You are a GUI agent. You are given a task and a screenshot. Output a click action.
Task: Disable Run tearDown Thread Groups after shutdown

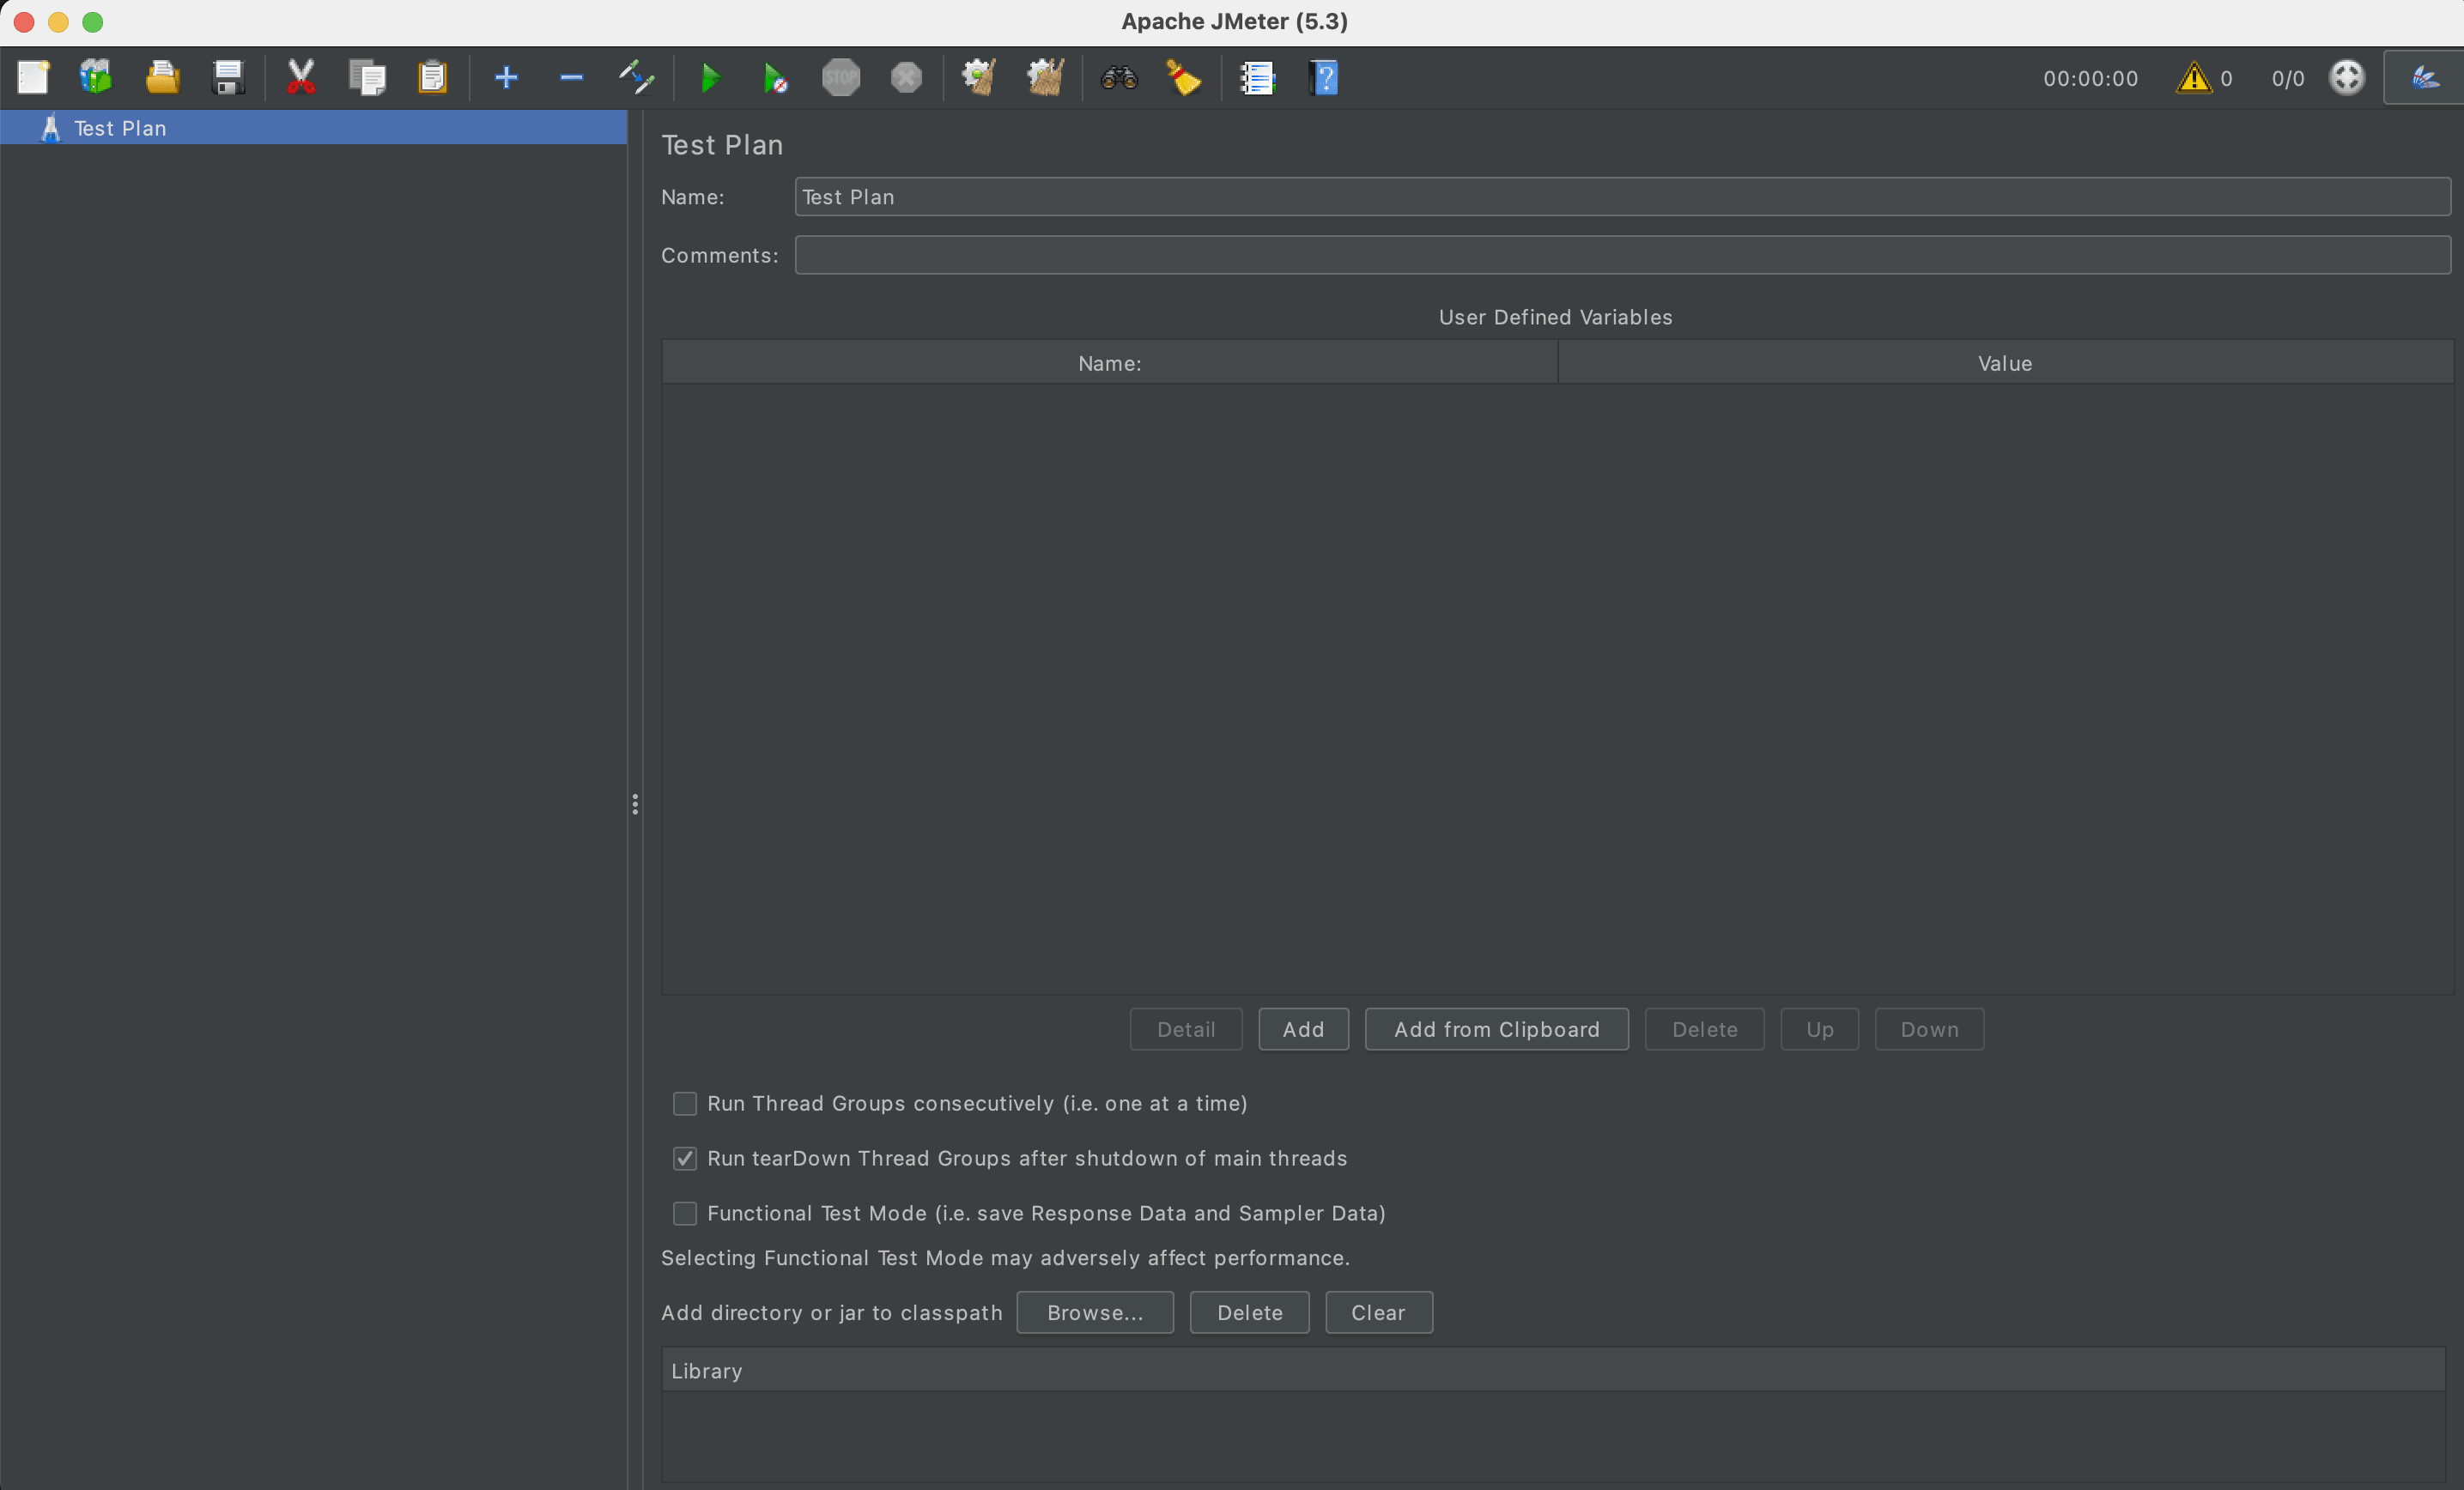[684, 1158]
